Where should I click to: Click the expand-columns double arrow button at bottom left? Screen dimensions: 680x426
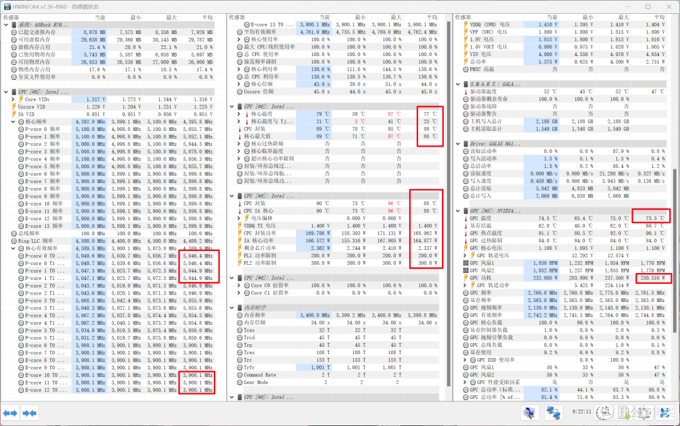pos(10,413)
